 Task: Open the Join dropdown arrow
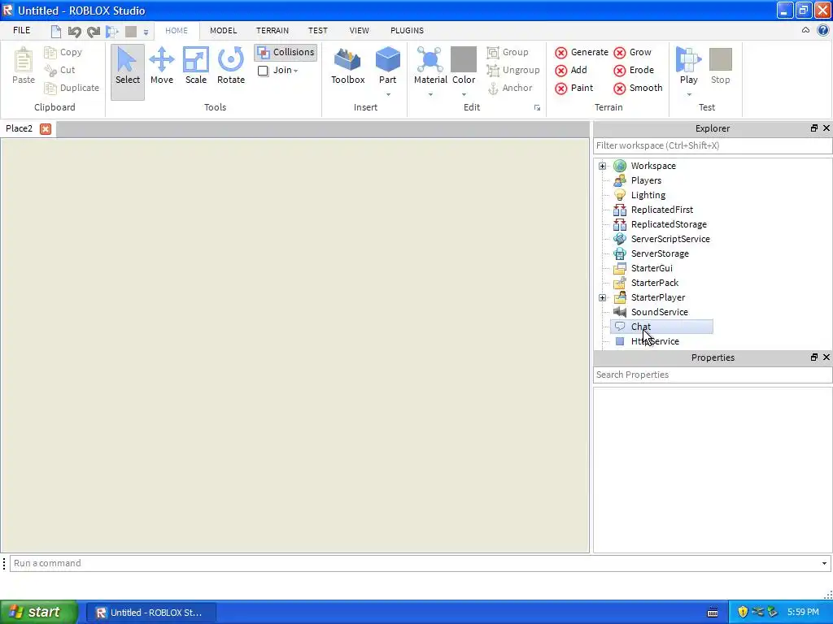(295, 71)
